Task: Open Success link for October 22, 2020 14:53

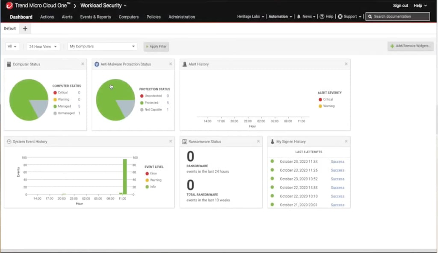Action: pos(337,188)
